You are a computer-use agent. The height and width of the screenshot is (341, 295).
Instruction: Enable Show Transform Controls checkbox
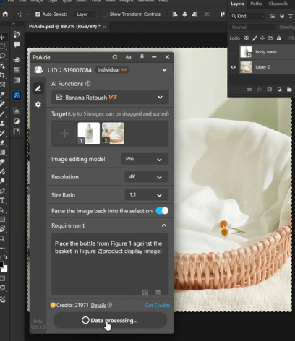tap(105, 14)
